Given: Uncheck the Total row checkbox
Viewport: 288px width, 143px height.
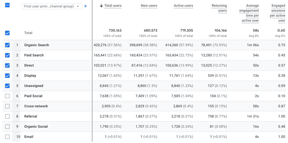Looking at the screenshot, I should pos(7,33).
